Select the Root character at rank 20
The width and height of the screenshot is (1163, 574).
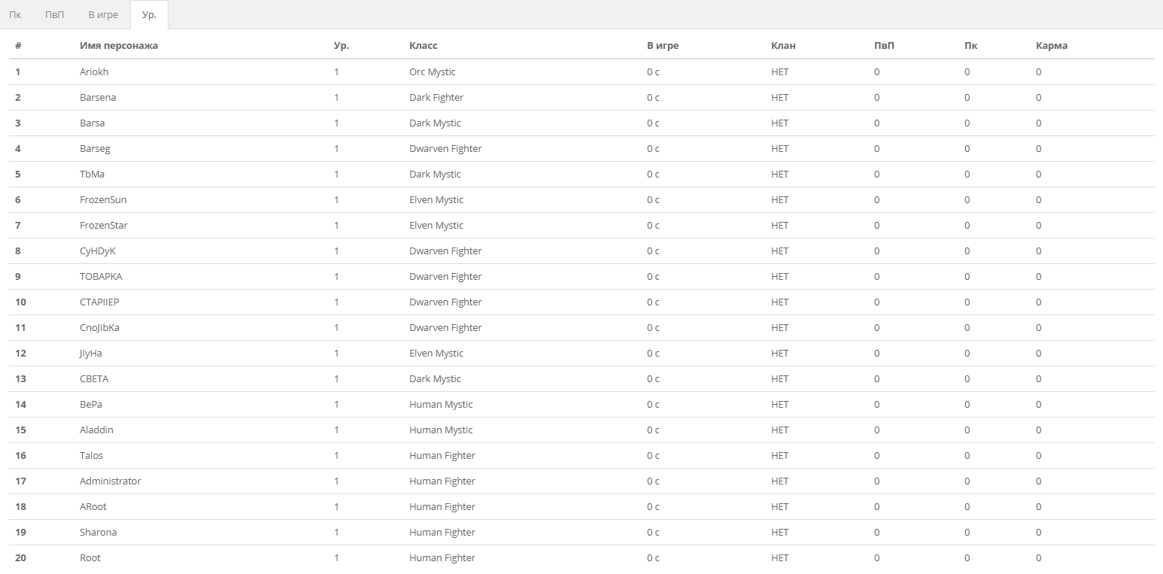90,558
